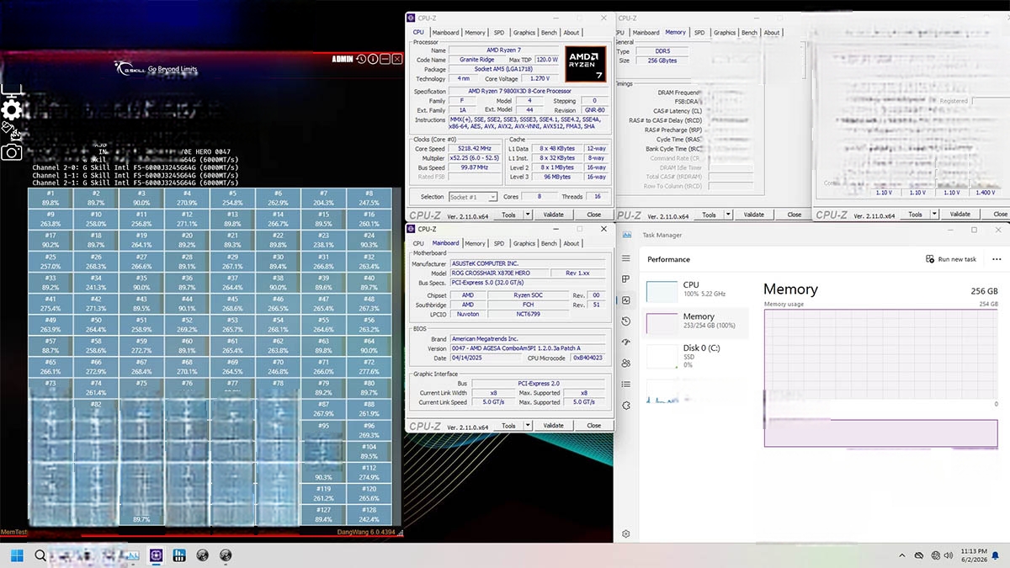
Task: Click memory test cell #128 242.4%
Action: [x=369, y=515]
